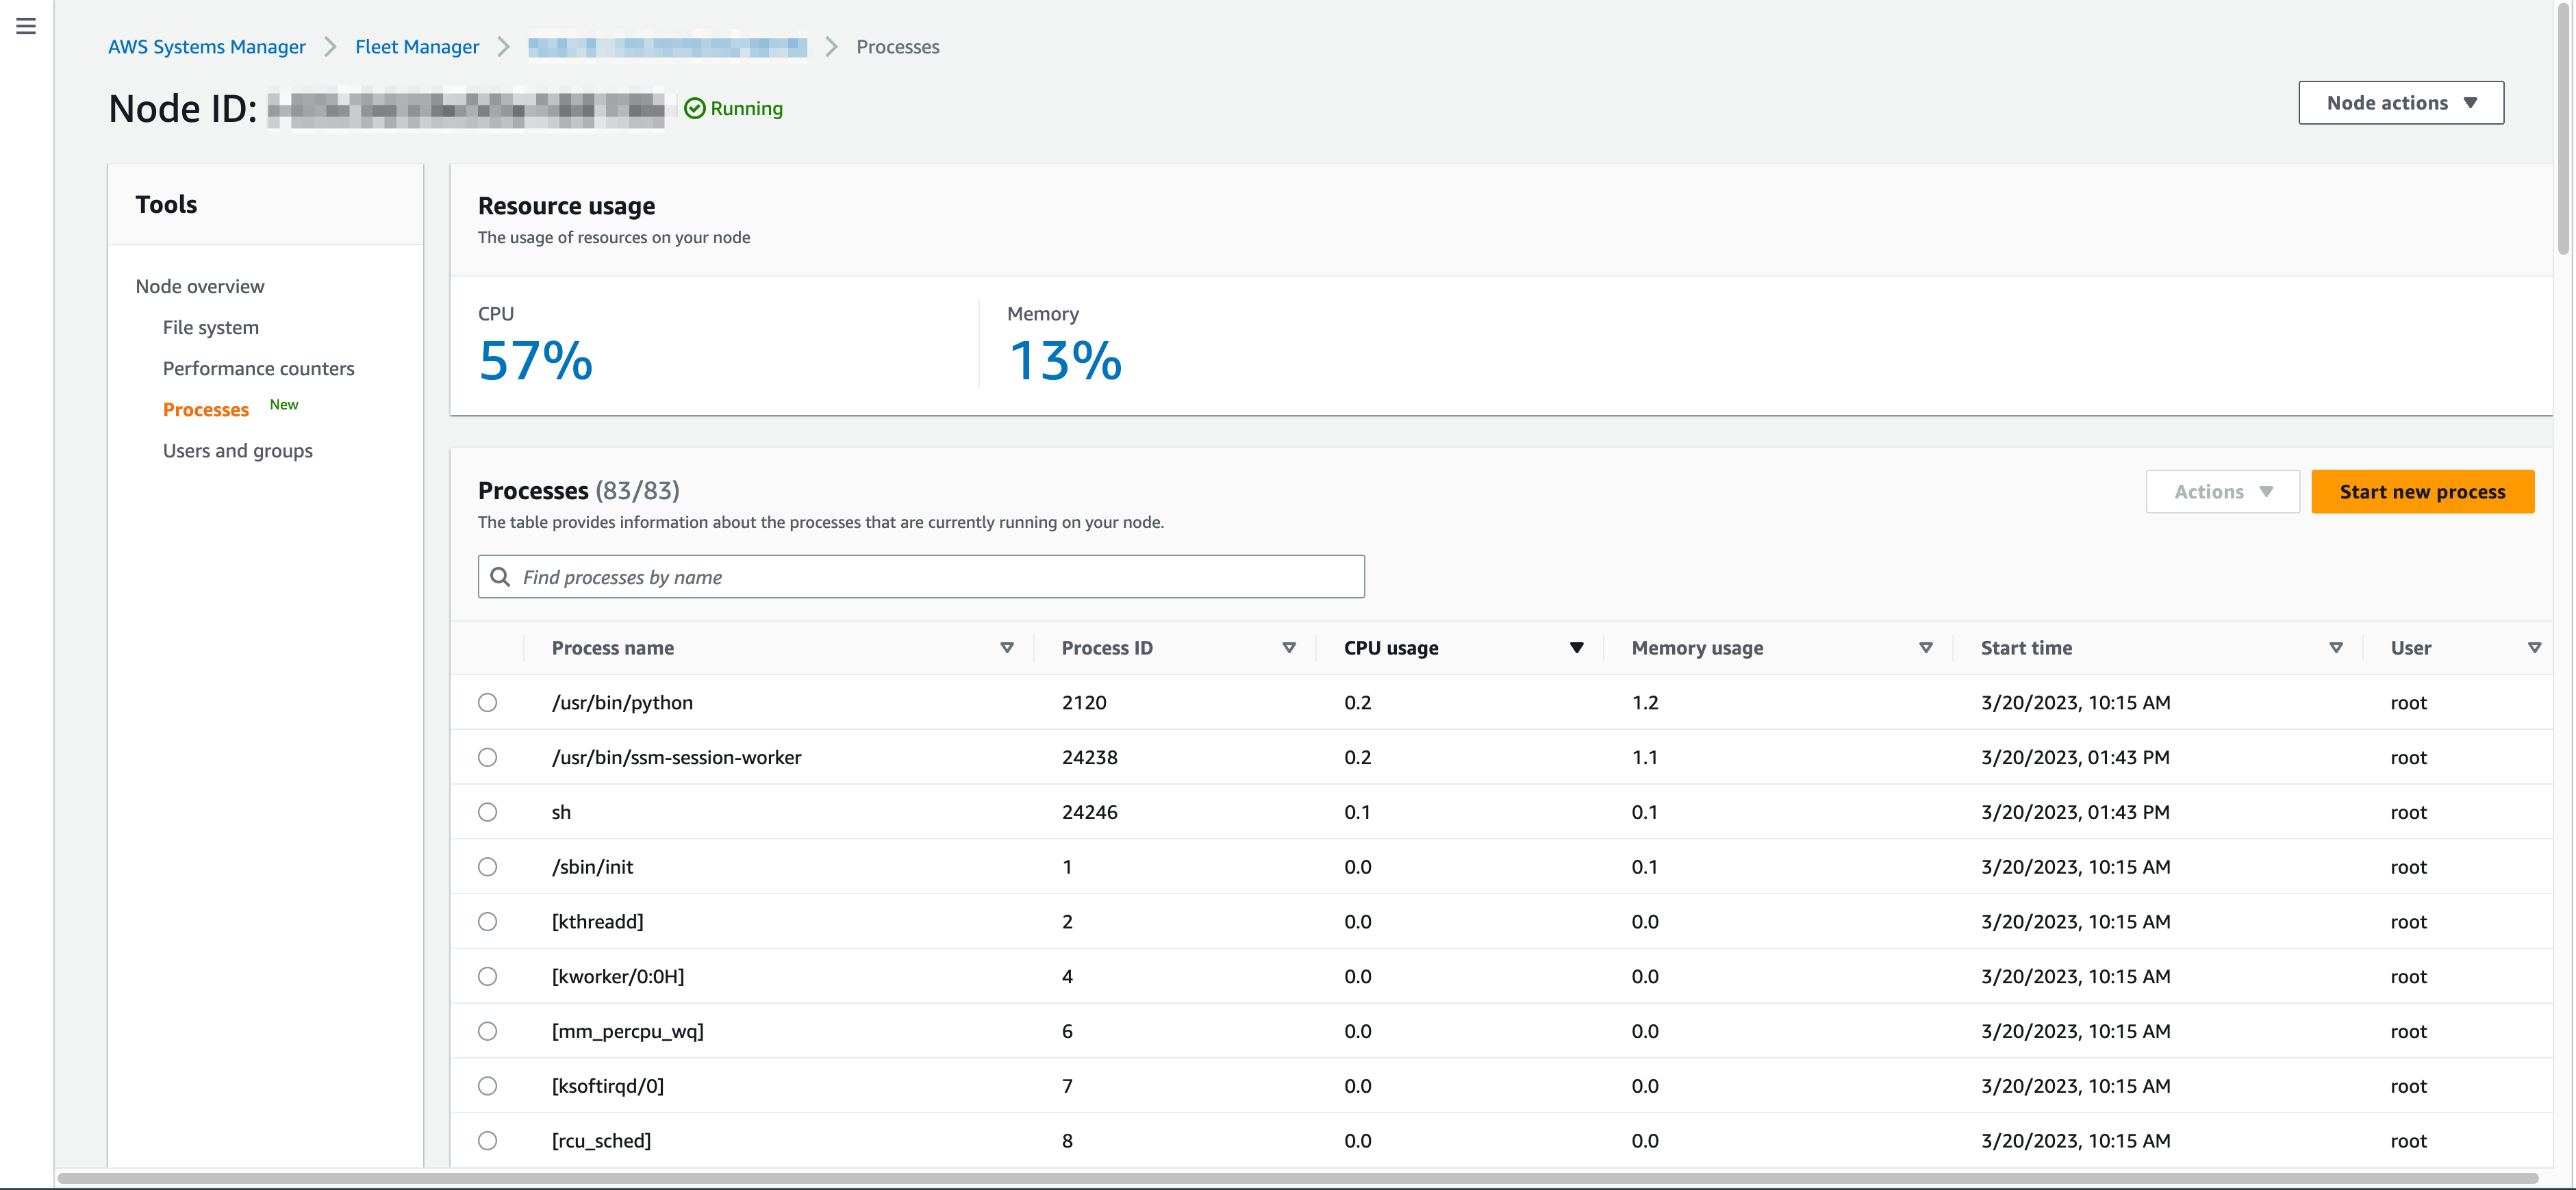The width and height of the screenshot is (2576, 1190).
Task: Go to Users and groups tool
Action: point(237,451)
